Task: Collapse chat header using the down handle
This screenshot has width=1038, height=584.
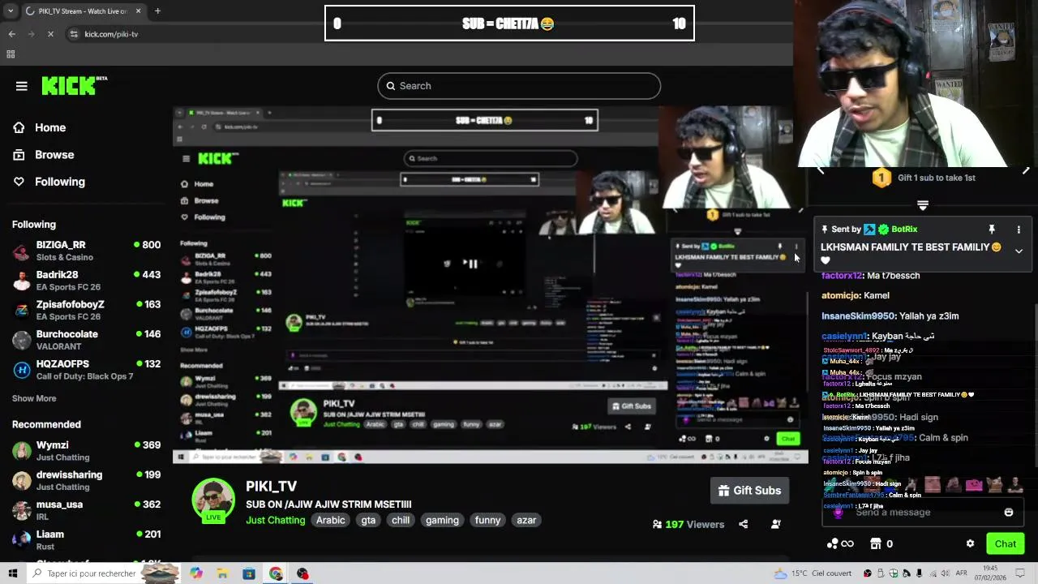Action: click(923, 206)
